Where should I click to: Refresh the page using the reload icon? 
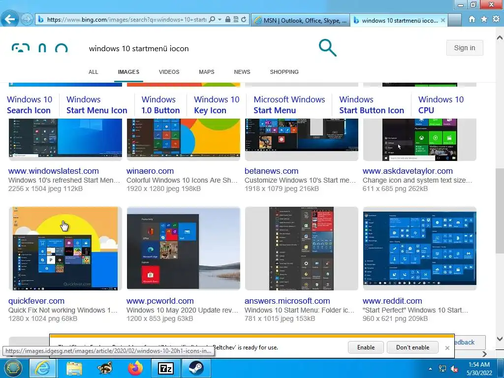(x=244, y=20)
